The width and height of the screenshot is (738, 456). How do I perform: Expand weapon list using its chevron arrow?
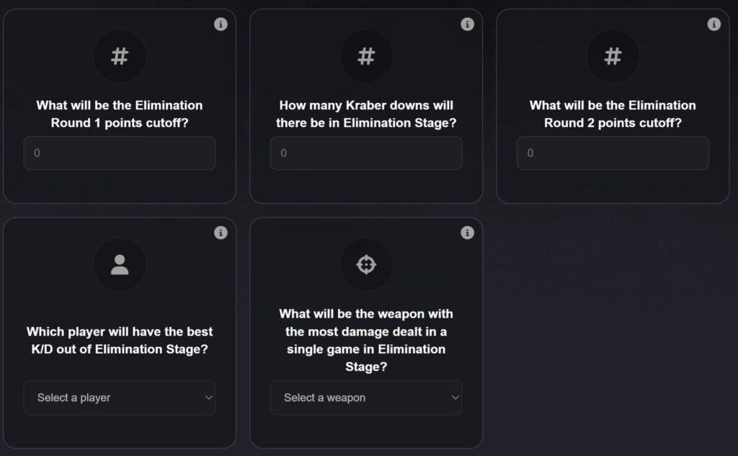coord(455,398)
